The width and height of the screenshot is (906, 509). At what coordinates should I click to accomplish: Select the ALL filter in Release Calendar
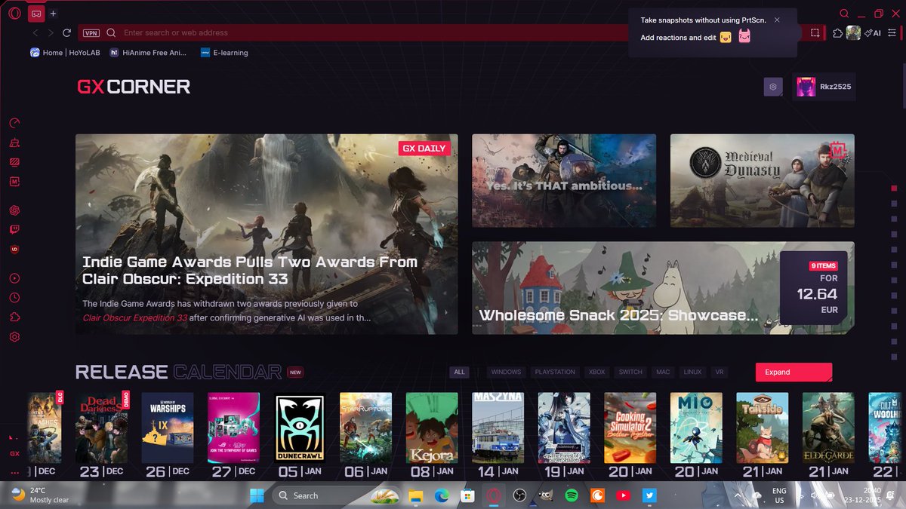click(459, 372)
